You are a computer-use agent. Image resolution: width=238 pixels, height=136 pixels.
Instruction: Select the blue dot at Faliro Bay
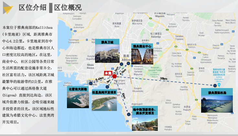pyautogui.click(x=107, y=87)
